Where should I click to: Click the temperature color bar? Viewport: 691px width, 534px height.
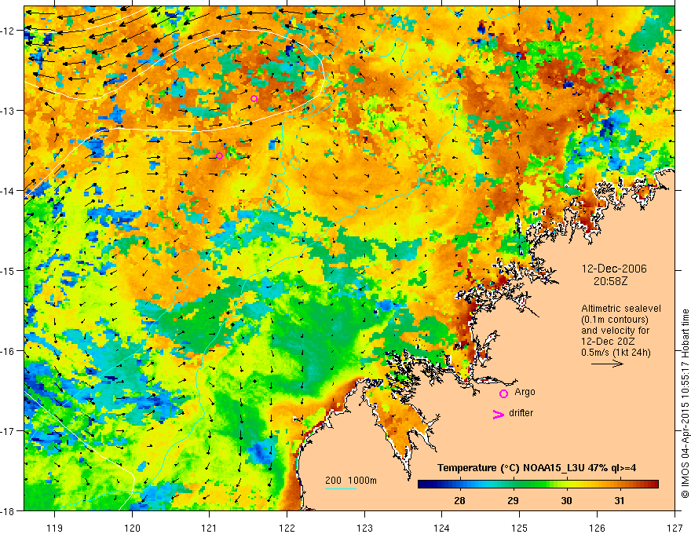click(x=538, y=485)
